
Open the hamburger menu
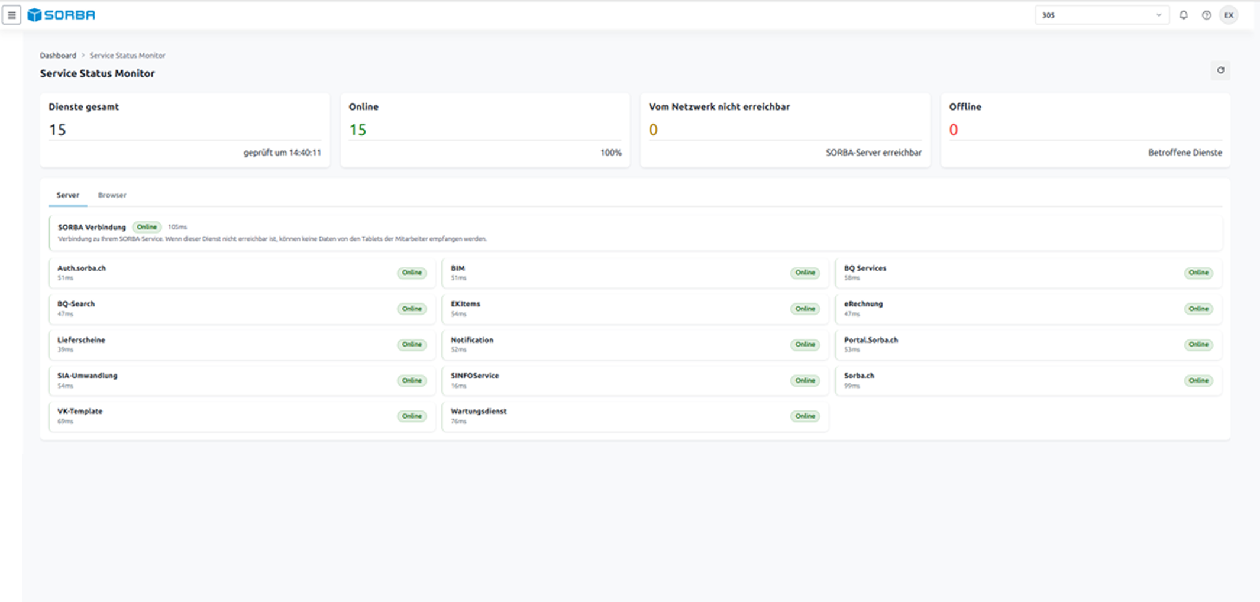[11, 15]
